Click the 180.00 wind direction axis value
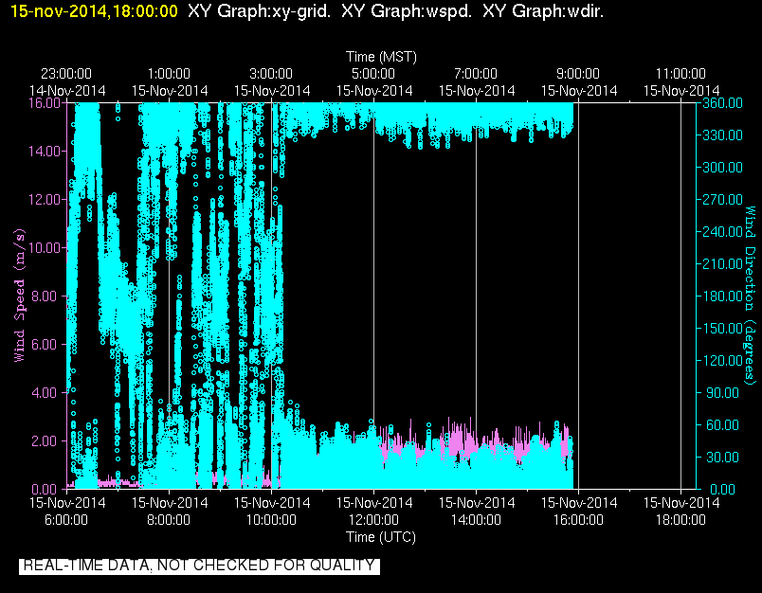Screen dimensions: 762x593 (722, 296)
